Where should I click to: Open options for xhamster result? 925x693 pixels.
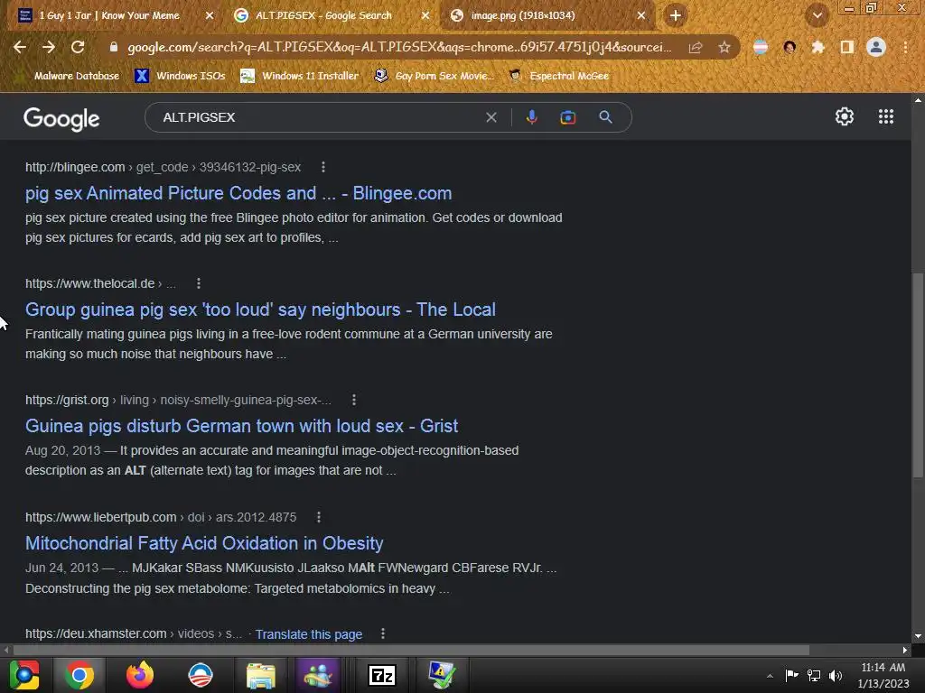tap(383, 633)
